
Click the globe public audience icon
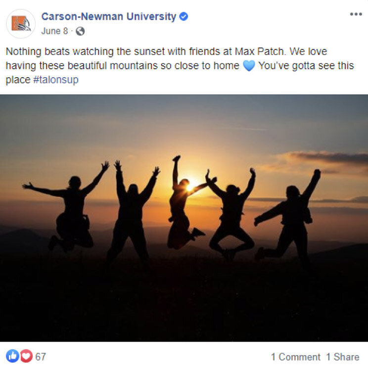click(80, 31)
